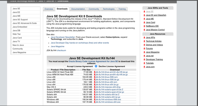Click the red arrow icon beside Forums
Screen dimensions: 198x106
(x=144, y=48)
